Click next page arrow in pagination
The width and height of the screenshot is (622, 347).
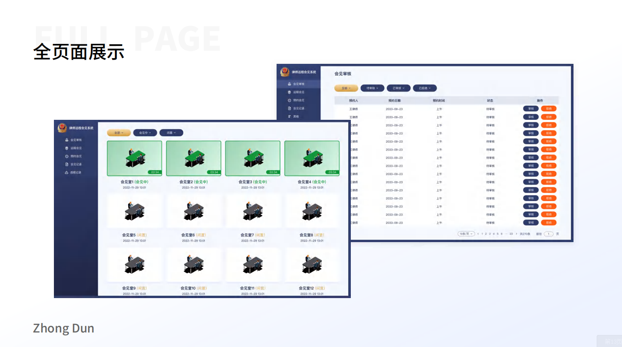[516, 234]
